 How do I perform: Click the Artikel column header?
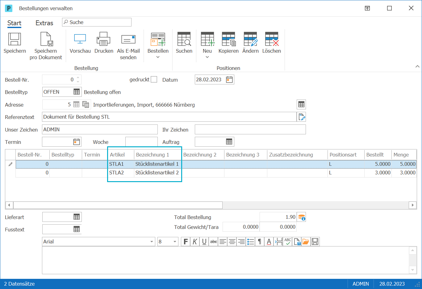pyautogui.click(x=121, y=155)
